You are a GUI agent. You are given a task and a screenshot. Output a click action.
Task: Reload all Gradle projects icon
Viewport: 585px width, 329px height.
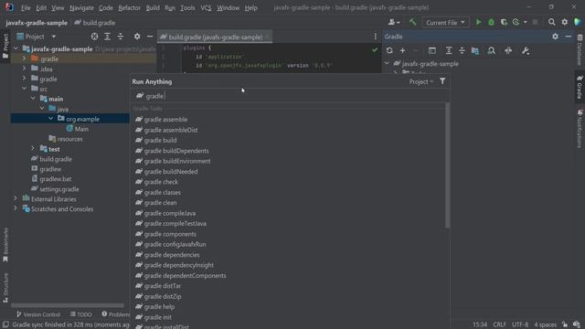coord(389,50)
